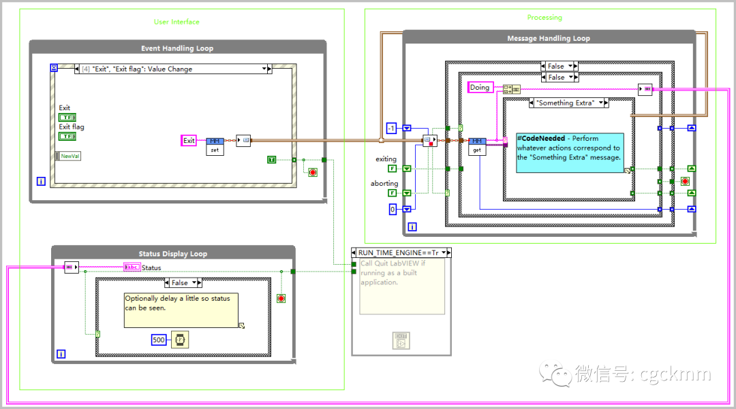This screenshot has width=736, height=409.
Task: Select the MM get subVI node
Action: pyautogui.click(x=477, y=146)
